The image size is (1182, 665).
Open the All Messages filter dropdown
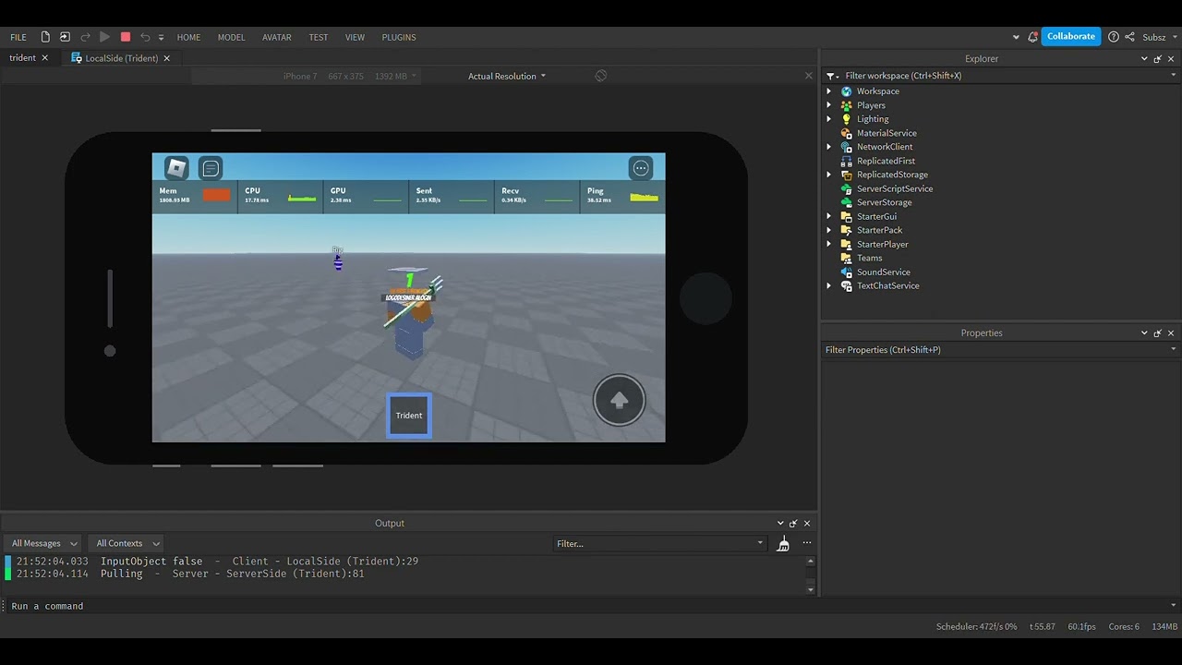coord(42,543)
